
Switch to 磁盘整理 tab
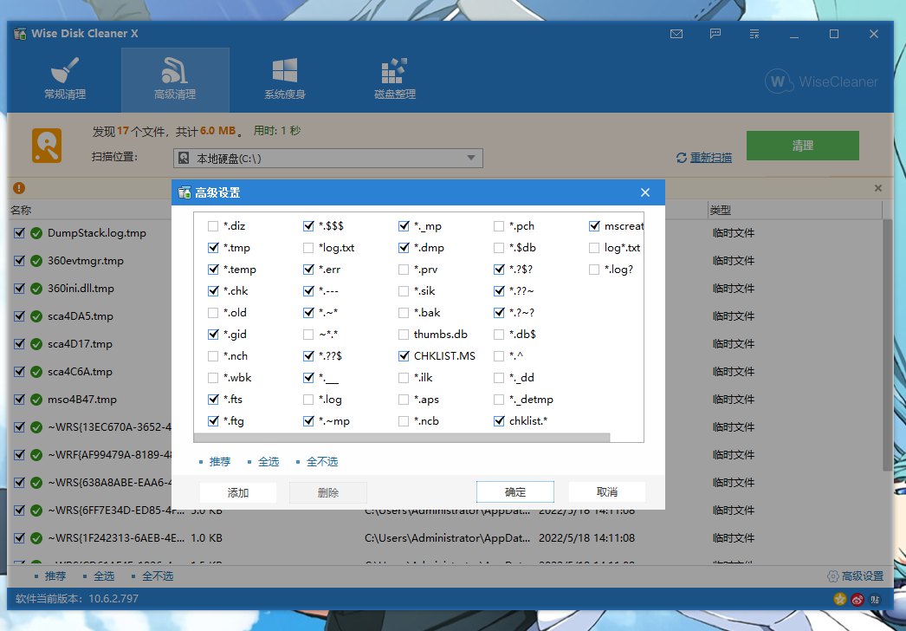point(395,79)
